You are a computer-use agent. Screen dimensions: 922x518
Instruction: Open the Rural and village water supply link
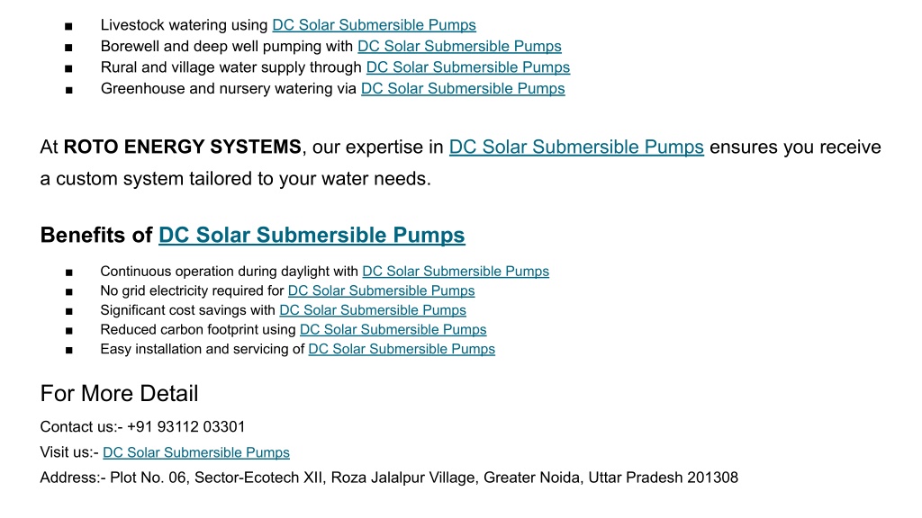click(468, 67)
